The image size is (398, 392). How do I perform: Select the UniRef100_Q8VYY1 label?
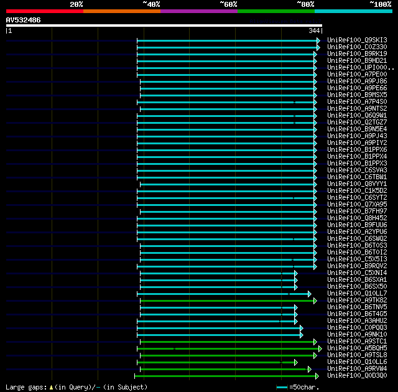[357, 184]
